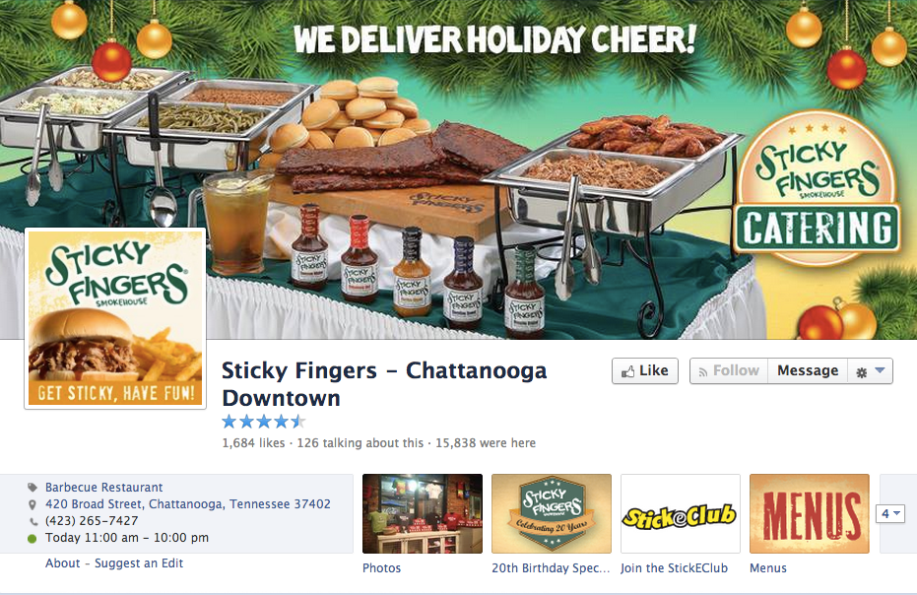917x595 pixels.
Task: Toggle Follow for Sticky Fingers page
Action: point(729,371)
